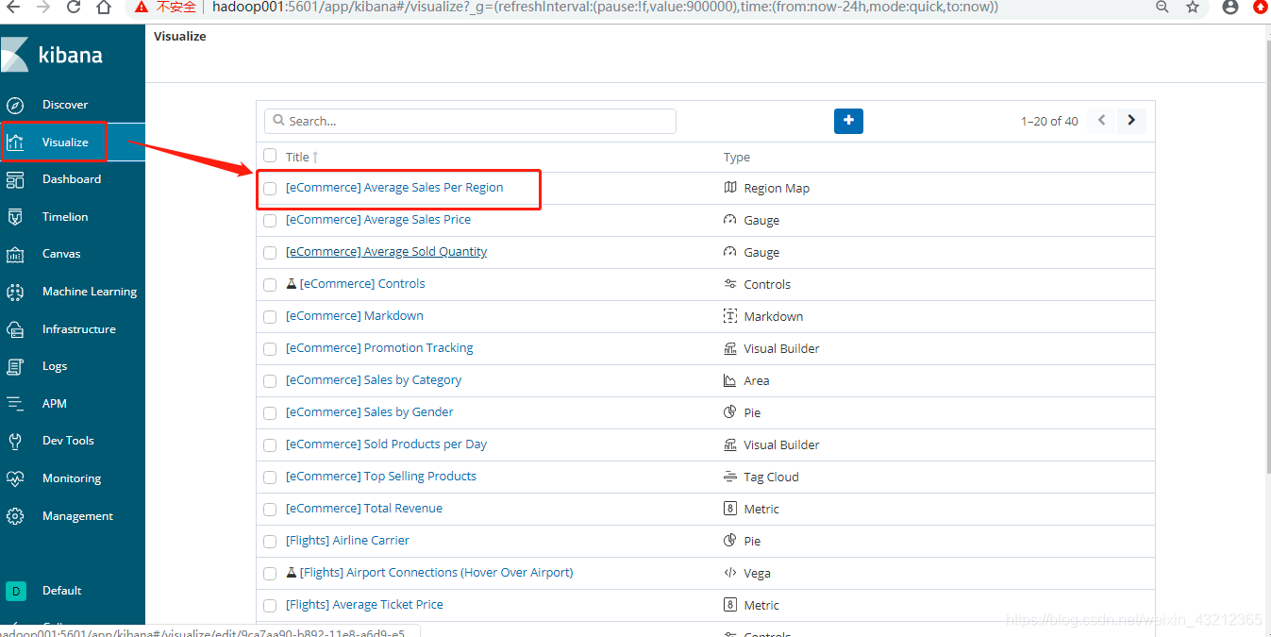Check the Sold Products per Day row

[270, 445]
